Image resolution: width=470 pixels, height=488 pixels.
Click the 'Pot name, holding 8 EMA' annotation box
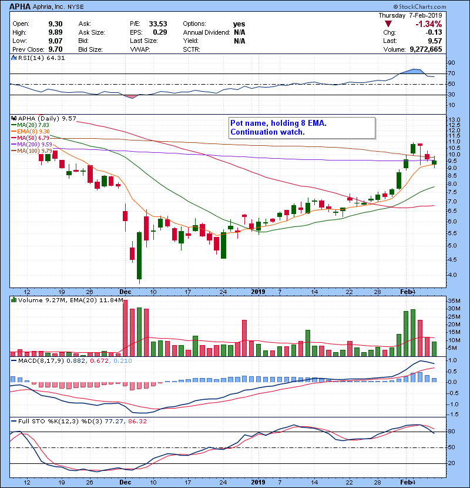click(x=302, y=128)
